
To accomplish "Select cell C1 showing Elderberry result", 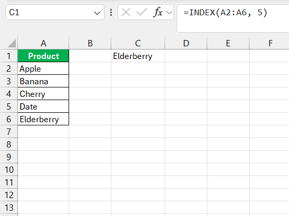I will [x=138, y=56].
